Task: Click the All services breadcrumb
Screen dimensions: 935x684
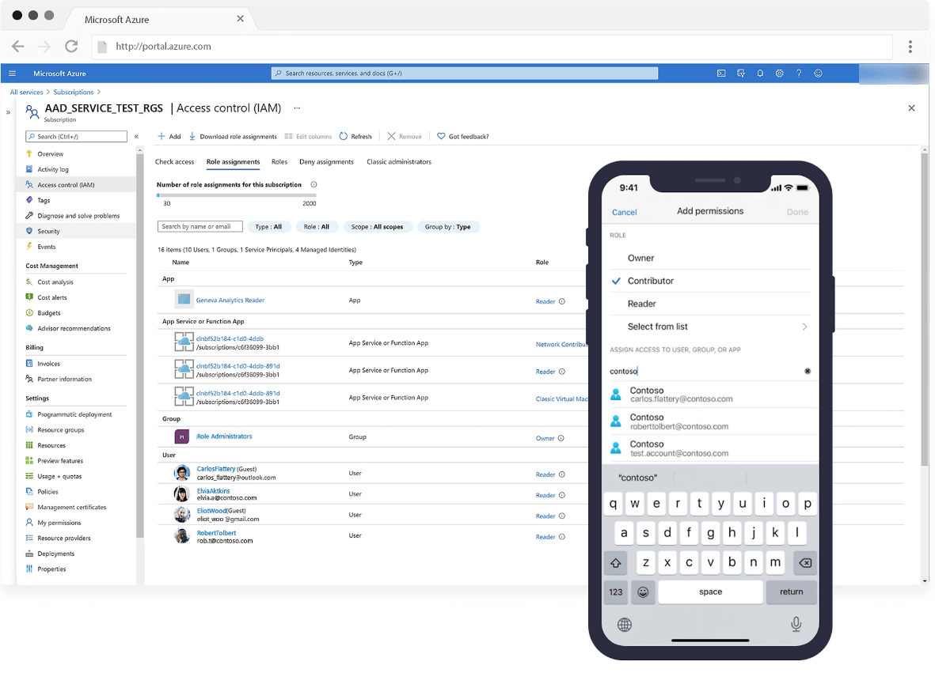Action: tap(26, 93)
